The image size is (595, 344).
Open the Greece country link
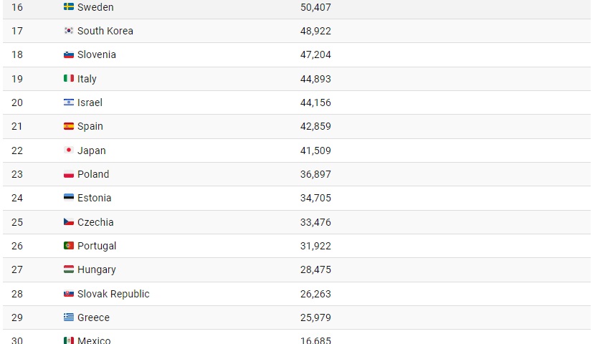93,317
